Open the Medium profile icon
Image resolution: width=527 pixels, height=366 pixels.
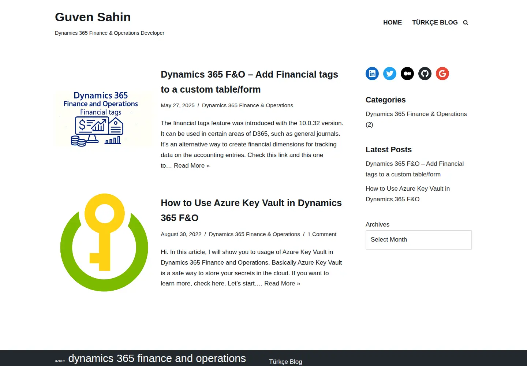(x=407, y=74)
